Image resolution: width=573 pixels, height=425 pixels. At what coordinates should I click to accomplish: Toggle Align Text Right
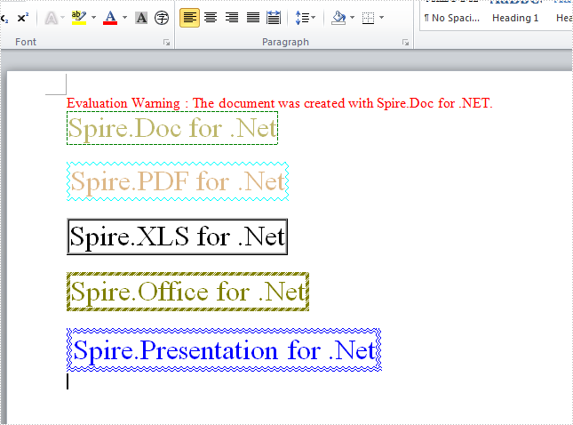click(232, 18)
